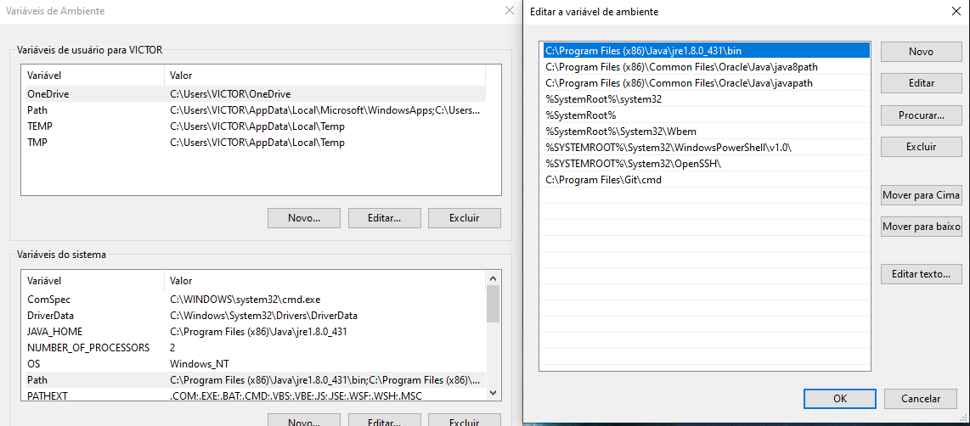Select NUMBER_OF_PROCESSORS row in system variables
970x426 pixels.
coord(254,347)
